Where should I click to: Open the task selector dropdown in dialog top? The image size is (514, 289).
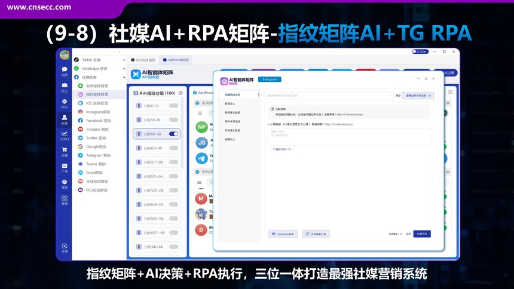click(x=329, y=96)
